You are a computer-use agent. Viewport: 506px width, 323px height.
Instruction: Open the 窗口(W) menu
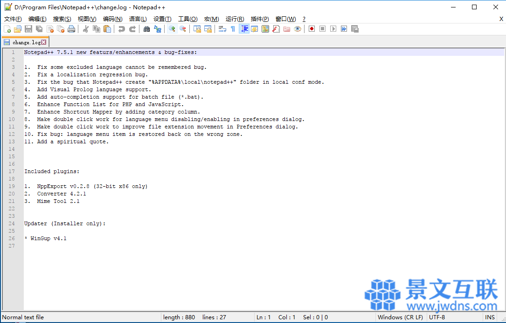(285, 19)
